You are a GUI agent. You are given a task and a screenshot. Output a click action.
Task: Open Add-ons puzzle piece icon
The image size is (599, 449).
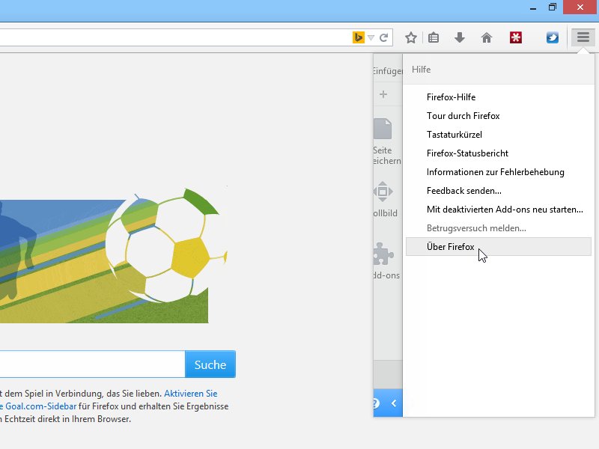pyautogui.click(x=383, y=254)
